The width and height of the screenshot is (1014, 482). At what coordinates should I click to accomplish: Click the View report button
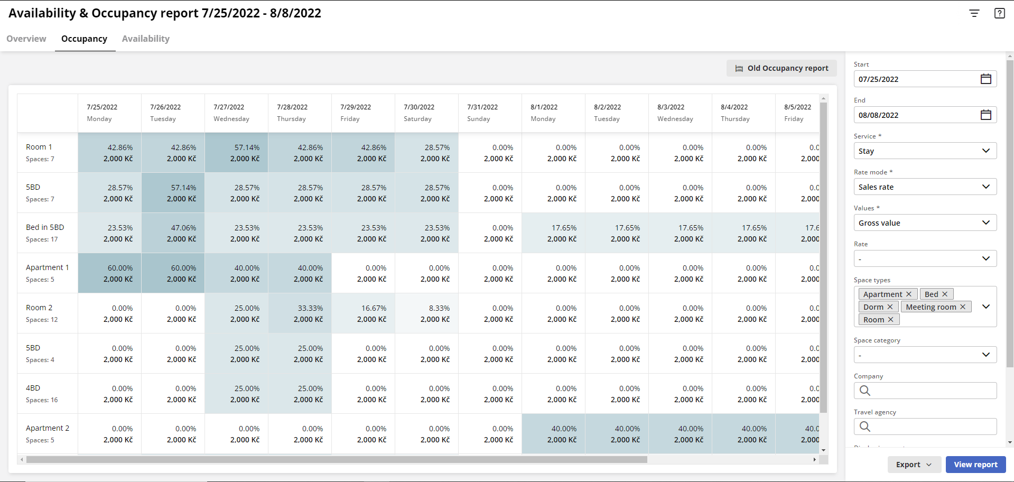[x=975, y=464]
